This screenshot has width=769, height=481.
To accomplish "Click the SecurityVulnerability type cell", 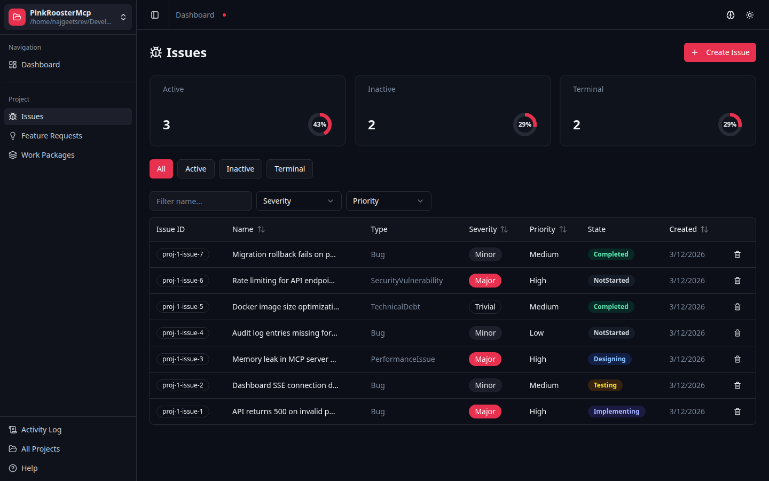I will point(407,281).
